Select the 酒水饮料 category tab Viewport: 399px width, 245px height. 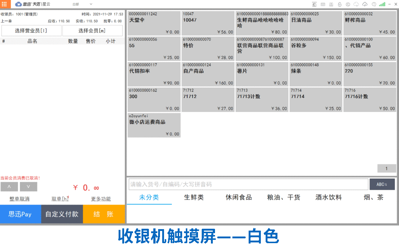point(328,198)
